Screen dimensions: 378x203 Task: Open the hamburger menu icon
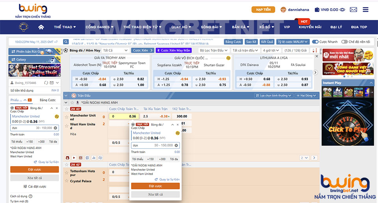click(366, 10)
